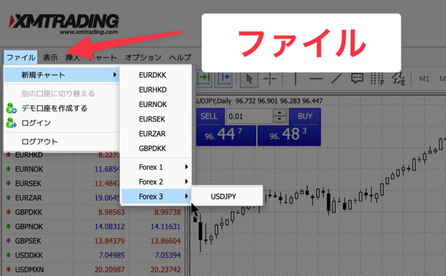Open the オプション menu

(x=143, y=57)
